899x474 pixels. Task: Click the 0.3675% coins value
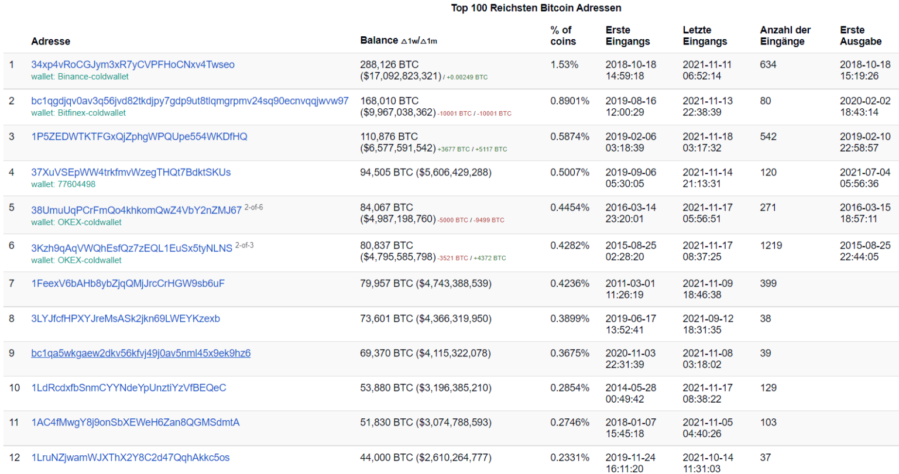[569, 353]
